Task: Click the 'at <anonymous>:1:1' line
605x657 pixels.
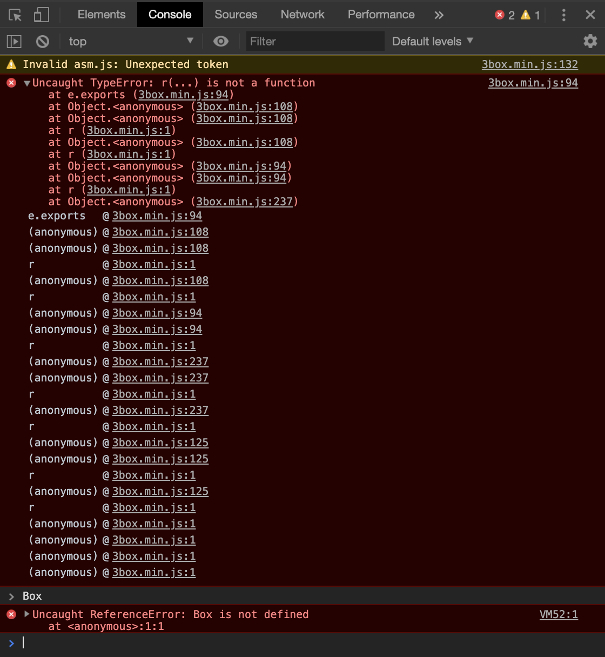Action: tap(106, 626)
